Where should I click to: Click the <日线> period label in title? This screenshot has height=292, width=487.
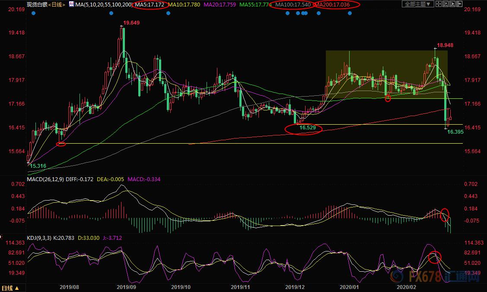pos(57,5)
